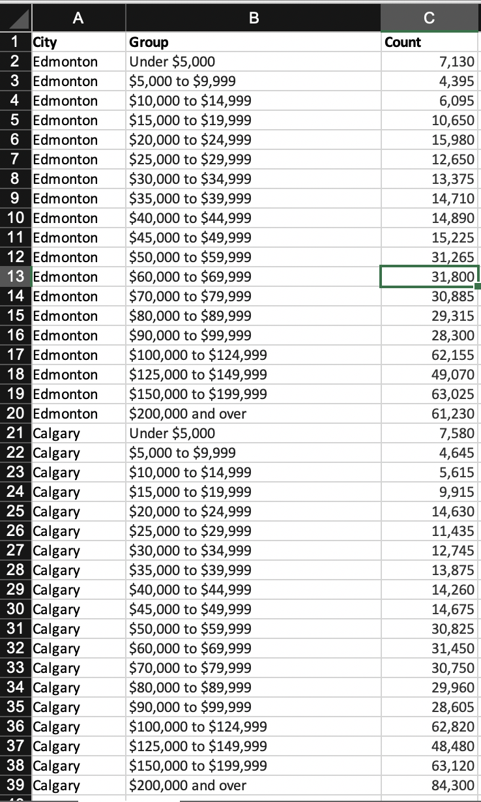Select column header C
This screenshot has height=802, width=481.
point(430,18)
